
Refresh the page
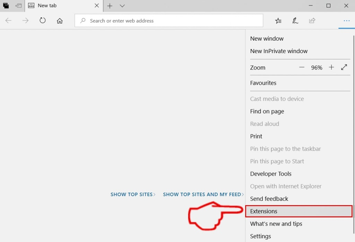coord(43,20)
